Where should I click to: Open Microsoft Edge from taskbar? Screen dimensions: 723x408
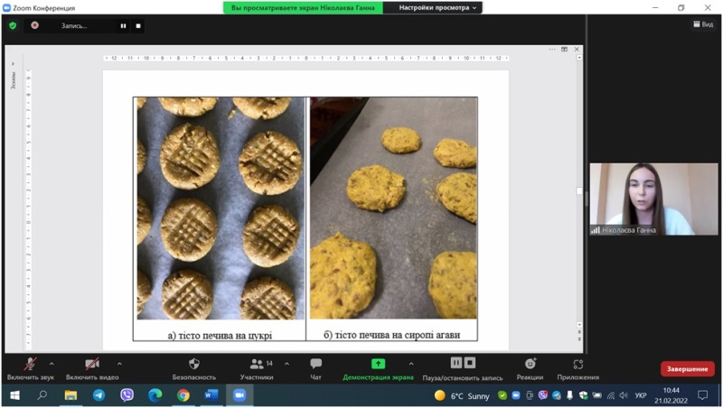[x=155, y=395]
